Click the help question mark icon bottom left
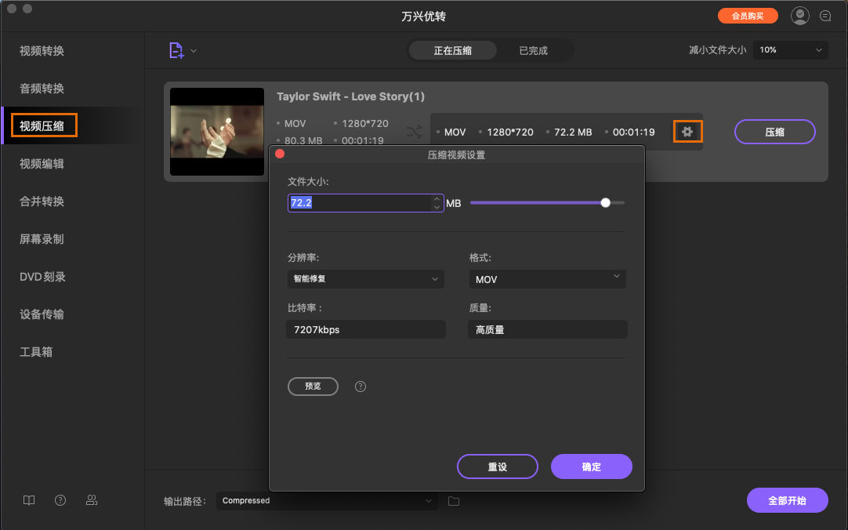848x530 pixels. pyautogui.click(x=60, y=499)
